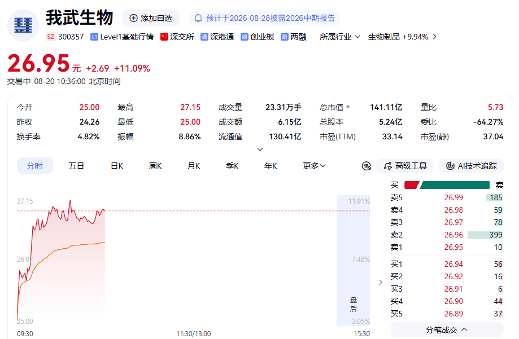Collapse the order book side arrow
The image size is (519, 339).
click(x=381, y=283)
